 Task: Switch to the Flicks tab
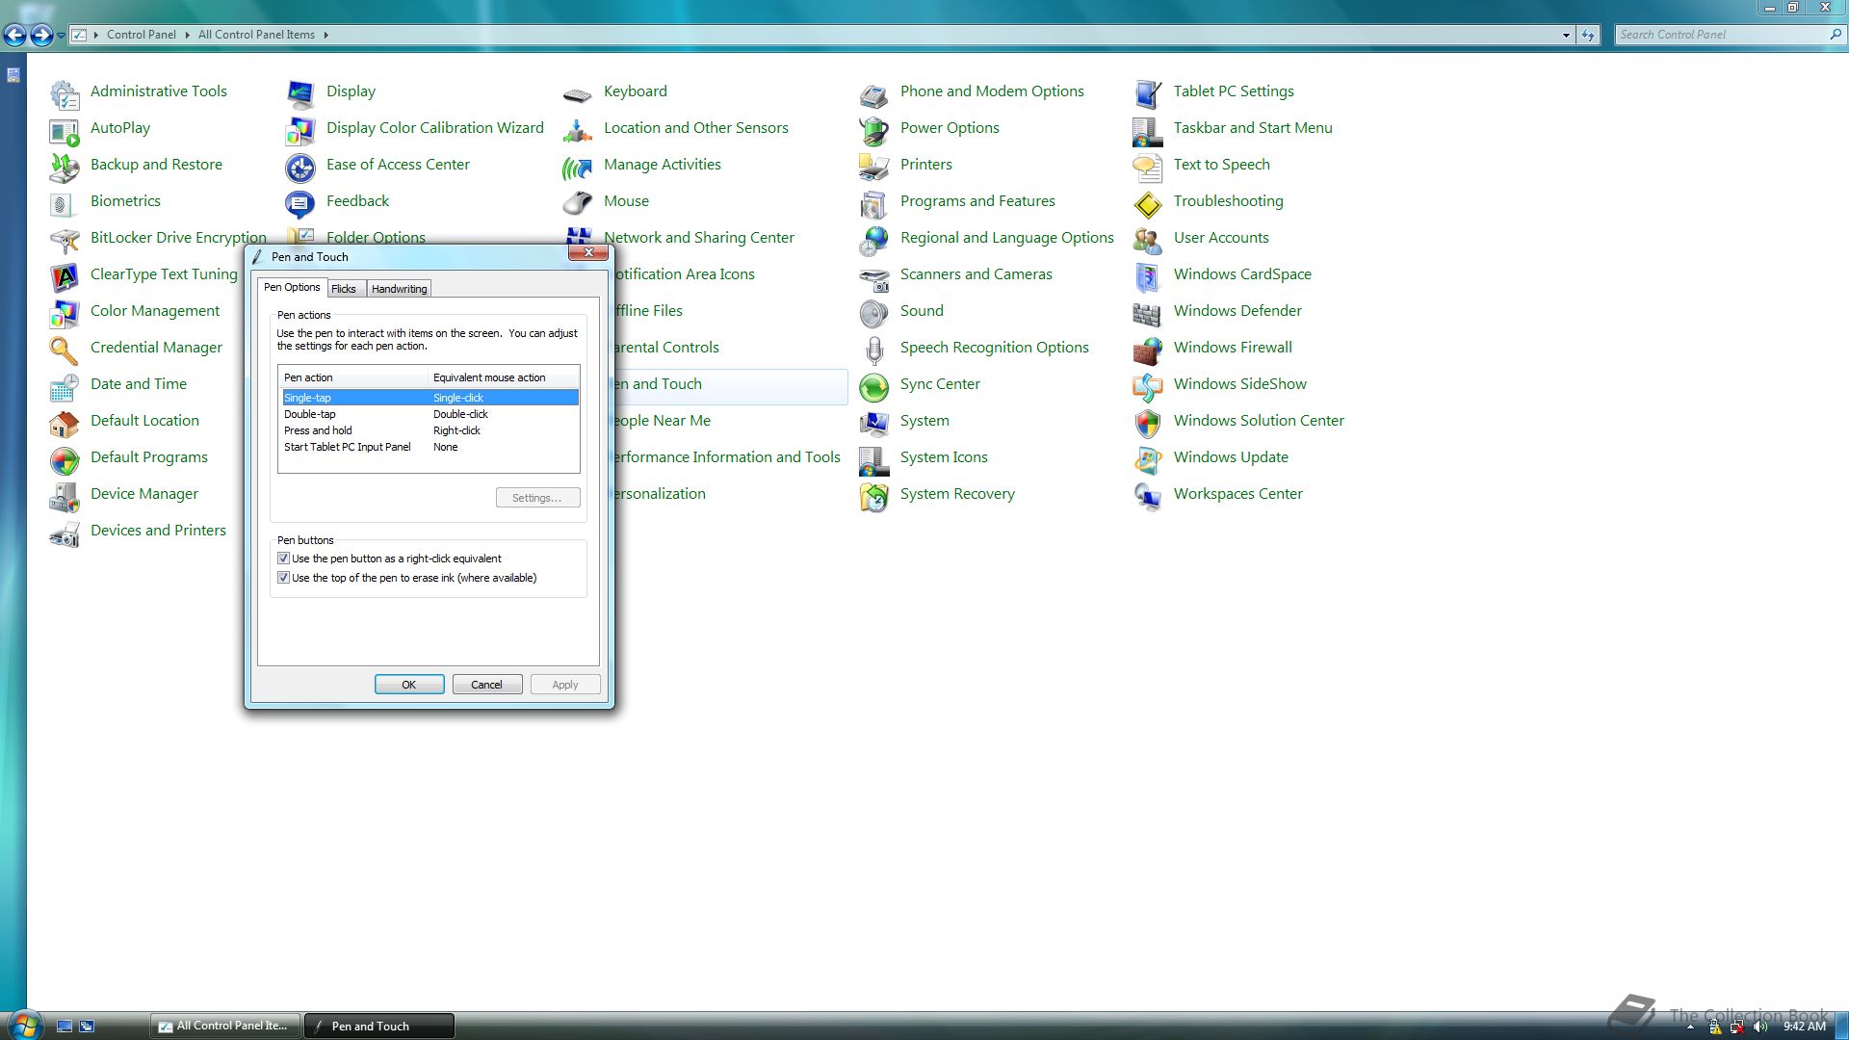(x=344, y=289)
